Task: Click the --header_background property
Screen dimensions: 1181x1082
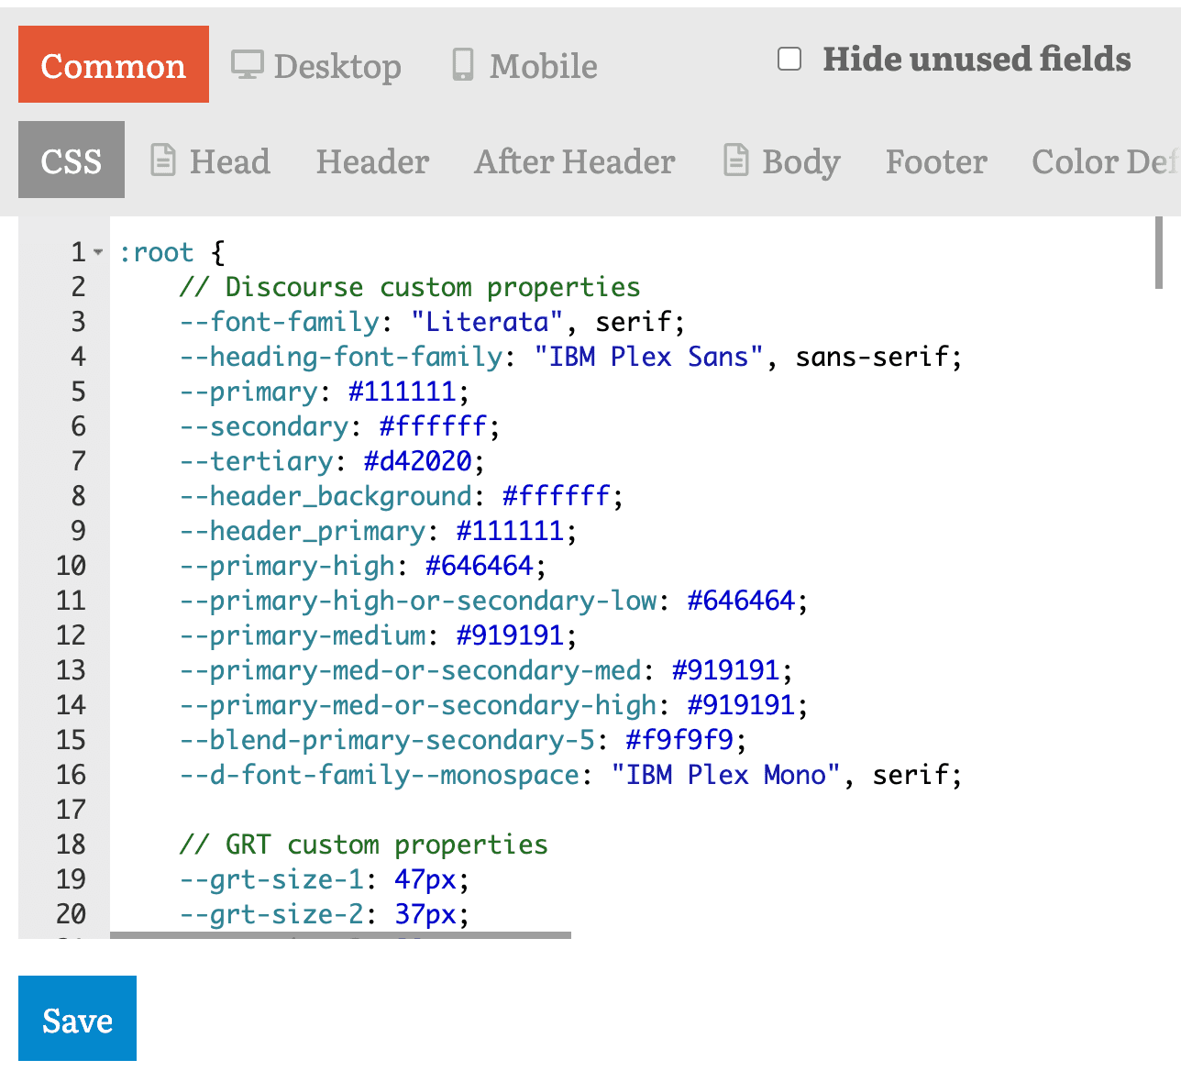Action: coord(326,496)
